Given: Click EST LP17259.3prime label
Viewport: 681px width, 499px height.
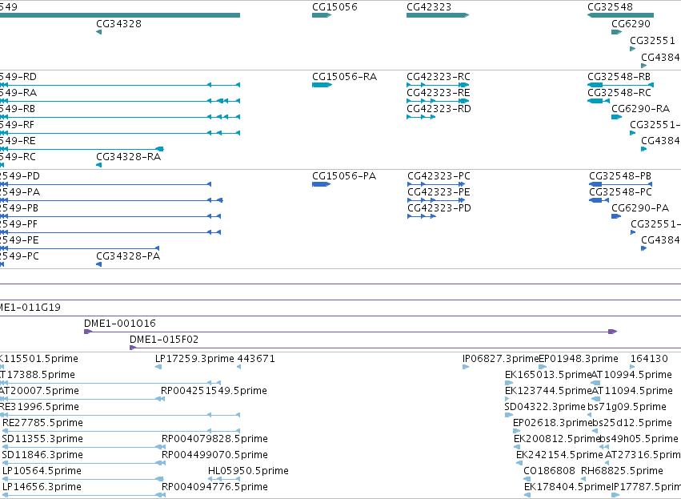Looking at the screenshot, I should [194, 359].
